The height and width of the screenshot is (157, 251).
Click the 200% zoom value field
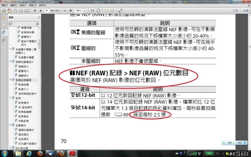click(x=78, y=11)
